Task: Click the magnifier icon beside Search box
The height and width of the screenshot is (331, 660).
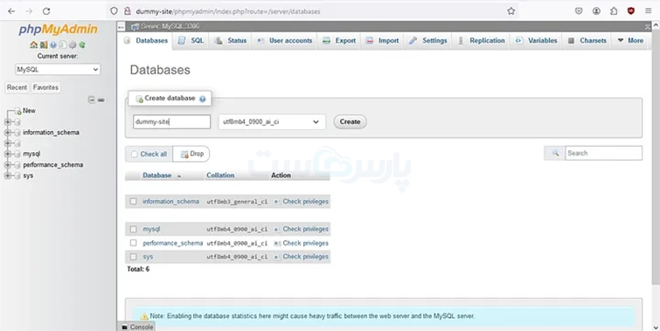Action: [555, 153]
